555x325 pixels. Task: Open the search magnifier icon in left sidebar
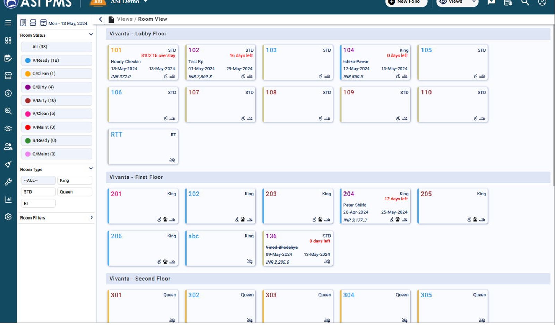tap(8, 111)
